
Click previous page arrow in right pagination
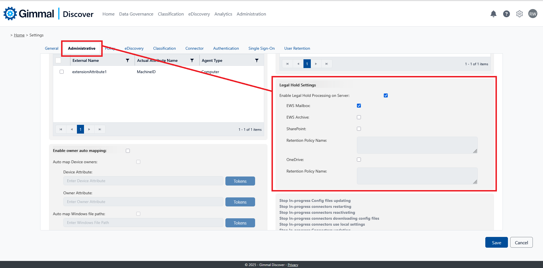[x=298, y=64]
